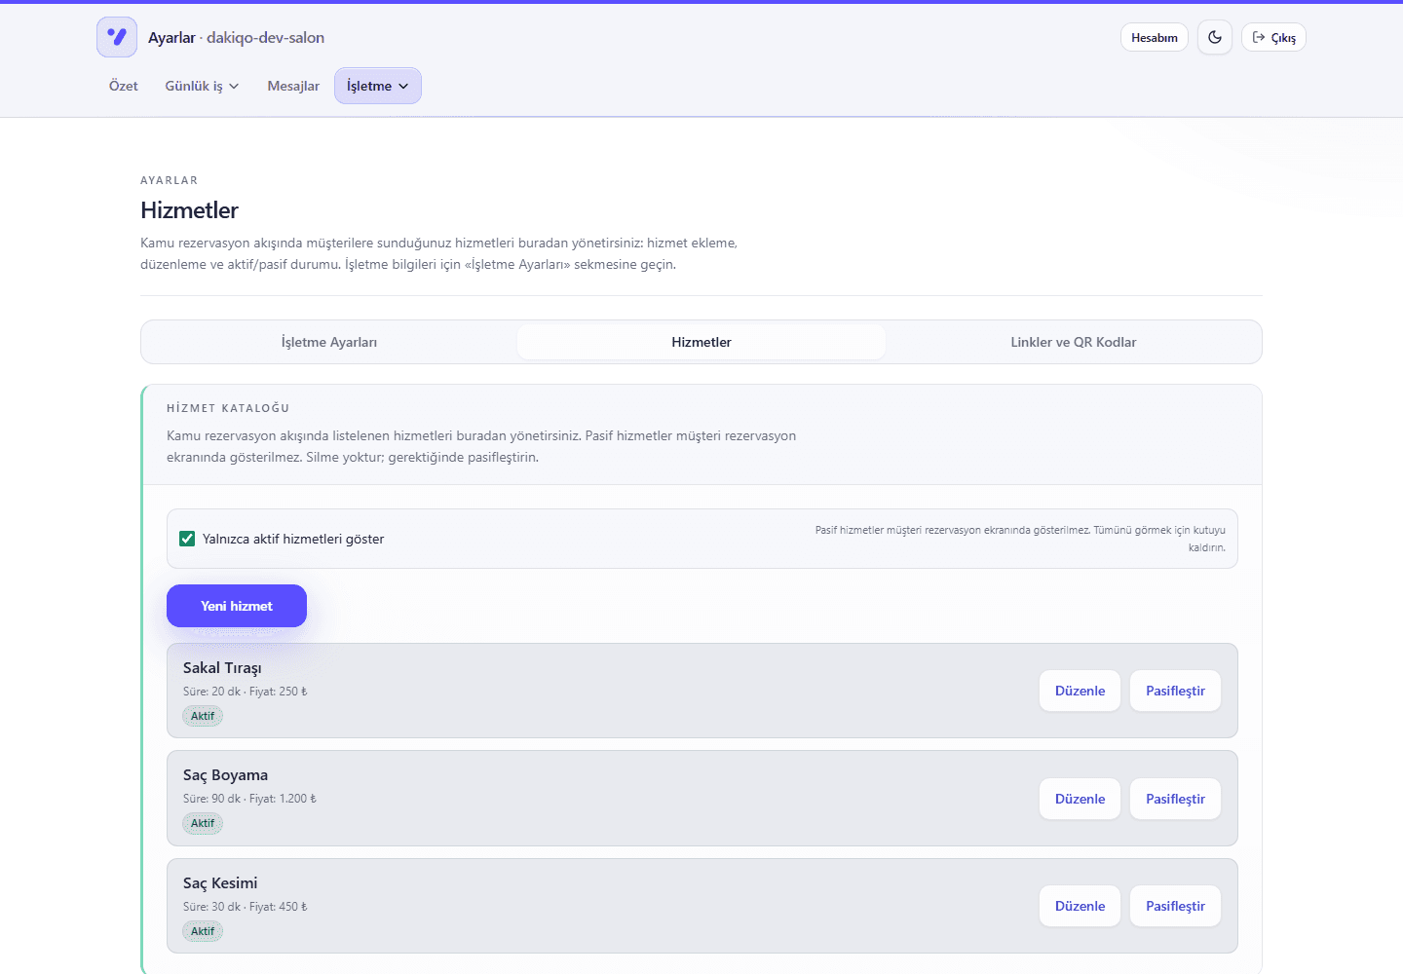This screenshot has height=974, width=1403.
Task: Go to the Özet page
Action: click(x=124, y=86)
